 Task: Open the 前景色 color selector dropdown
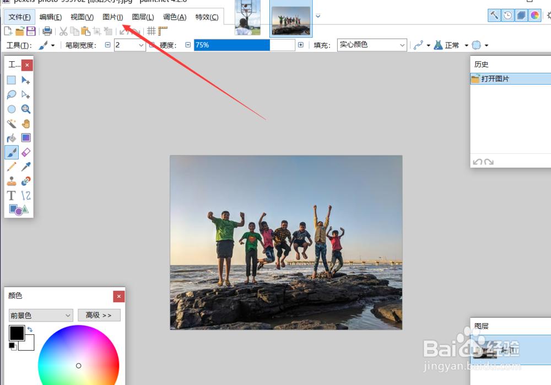point(41,316)
